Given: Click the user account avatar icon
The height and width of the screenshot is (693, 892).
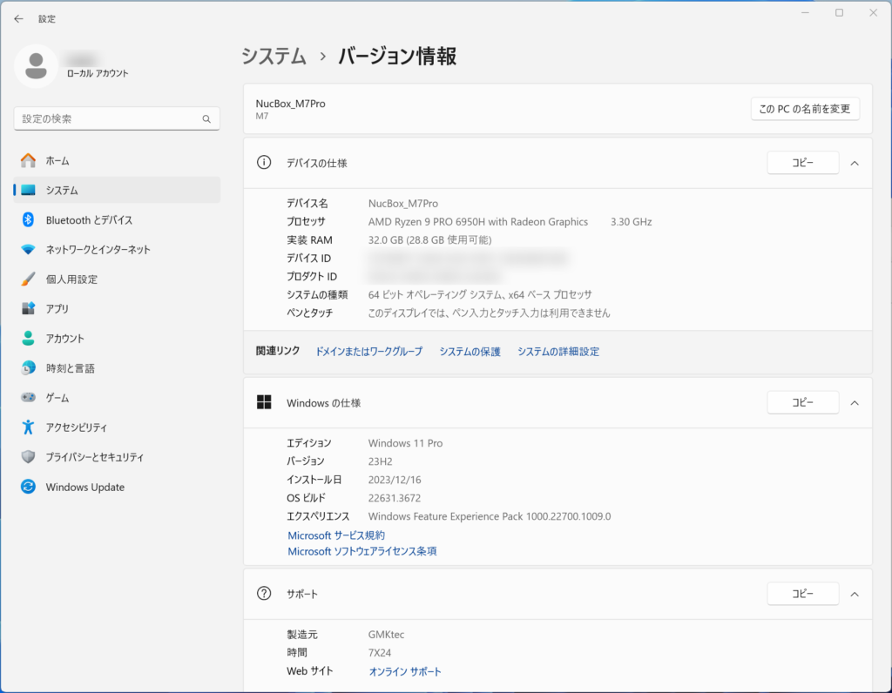Looking at the screenshot, I should [36, 66].
